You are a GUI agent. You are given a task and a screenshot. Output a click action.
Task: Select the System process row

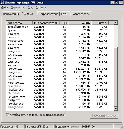[x=60, y=30]
